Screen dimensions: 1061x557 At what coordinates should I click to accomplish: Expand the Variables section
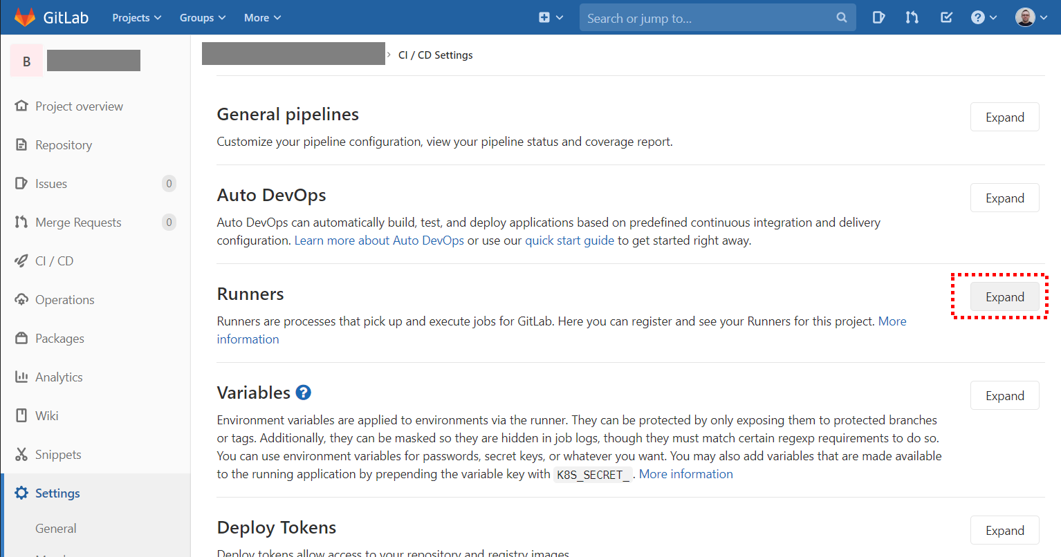(x=1004, y=395)
